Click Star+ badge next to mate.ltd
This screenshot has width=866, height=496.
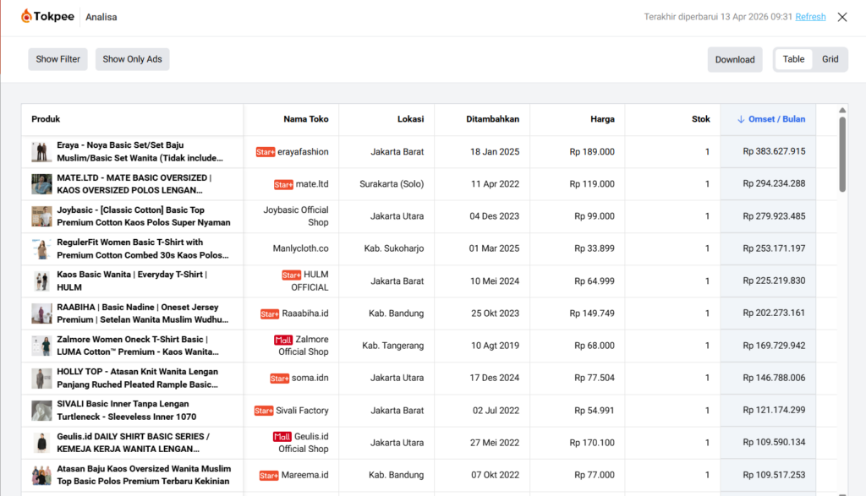click(283, 184)
